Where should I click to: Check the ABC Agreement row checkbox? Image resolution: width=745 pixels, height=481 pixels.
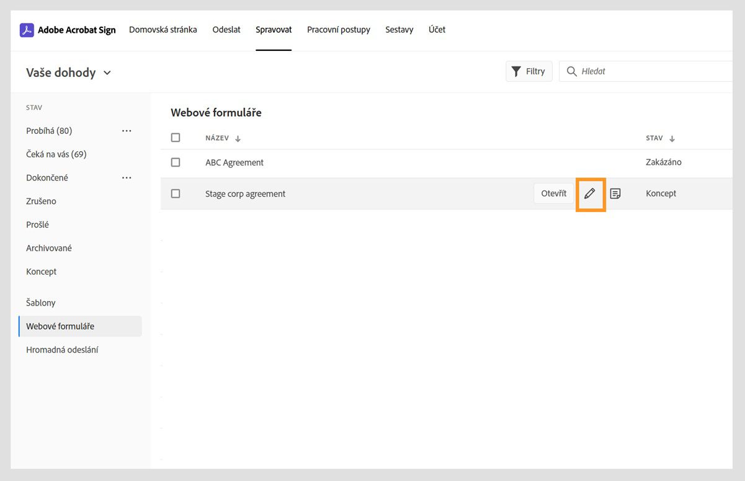click(176, 162)
